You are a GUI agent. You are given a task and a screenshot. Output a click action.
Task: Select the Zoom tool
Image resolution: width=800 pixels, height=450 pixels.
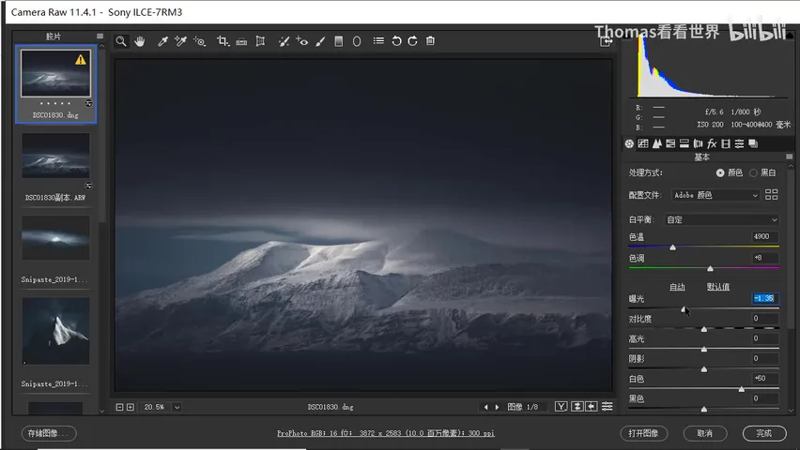121,41
